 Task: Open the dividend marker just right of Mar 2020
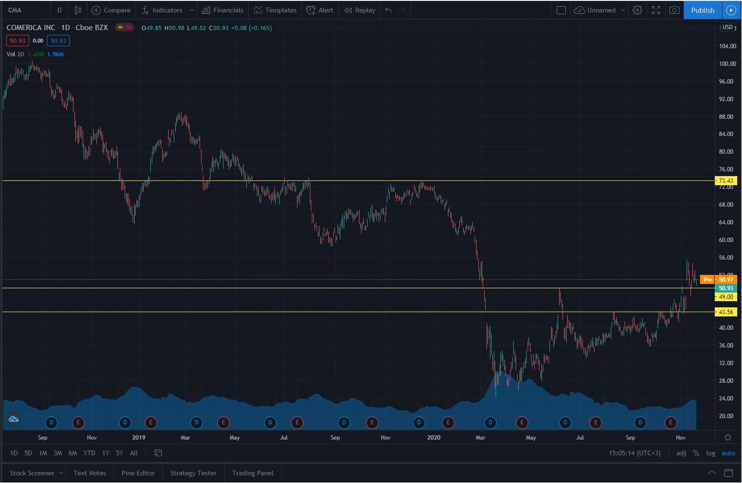[490, 422]
